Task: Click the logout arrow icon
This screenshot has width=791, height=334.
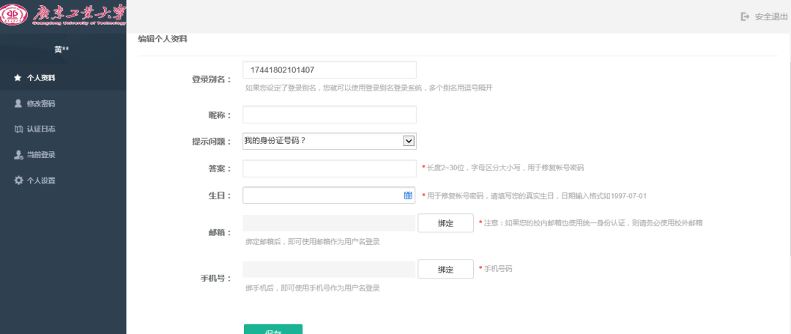Action: click(745, 17)
